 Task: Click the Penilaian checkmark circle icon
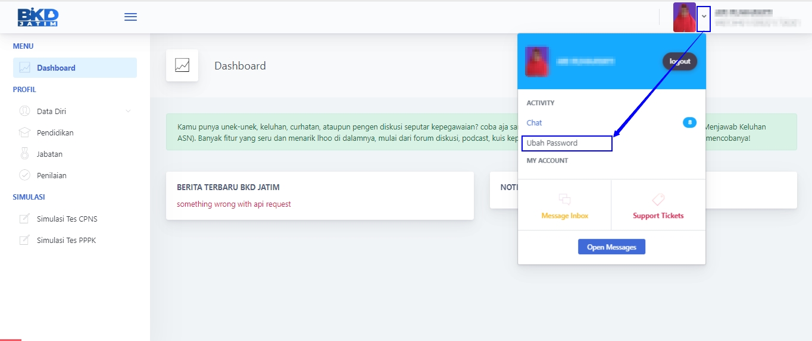pyautogui.click(x=24, y=175)
